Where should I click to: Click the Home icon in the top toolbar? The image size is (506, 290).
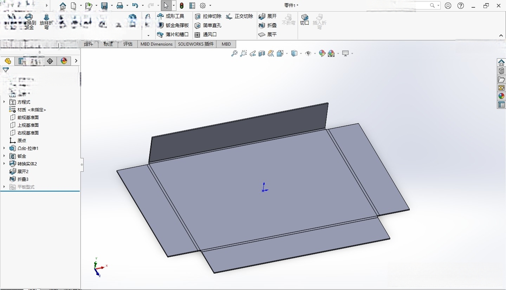(63, 6)
